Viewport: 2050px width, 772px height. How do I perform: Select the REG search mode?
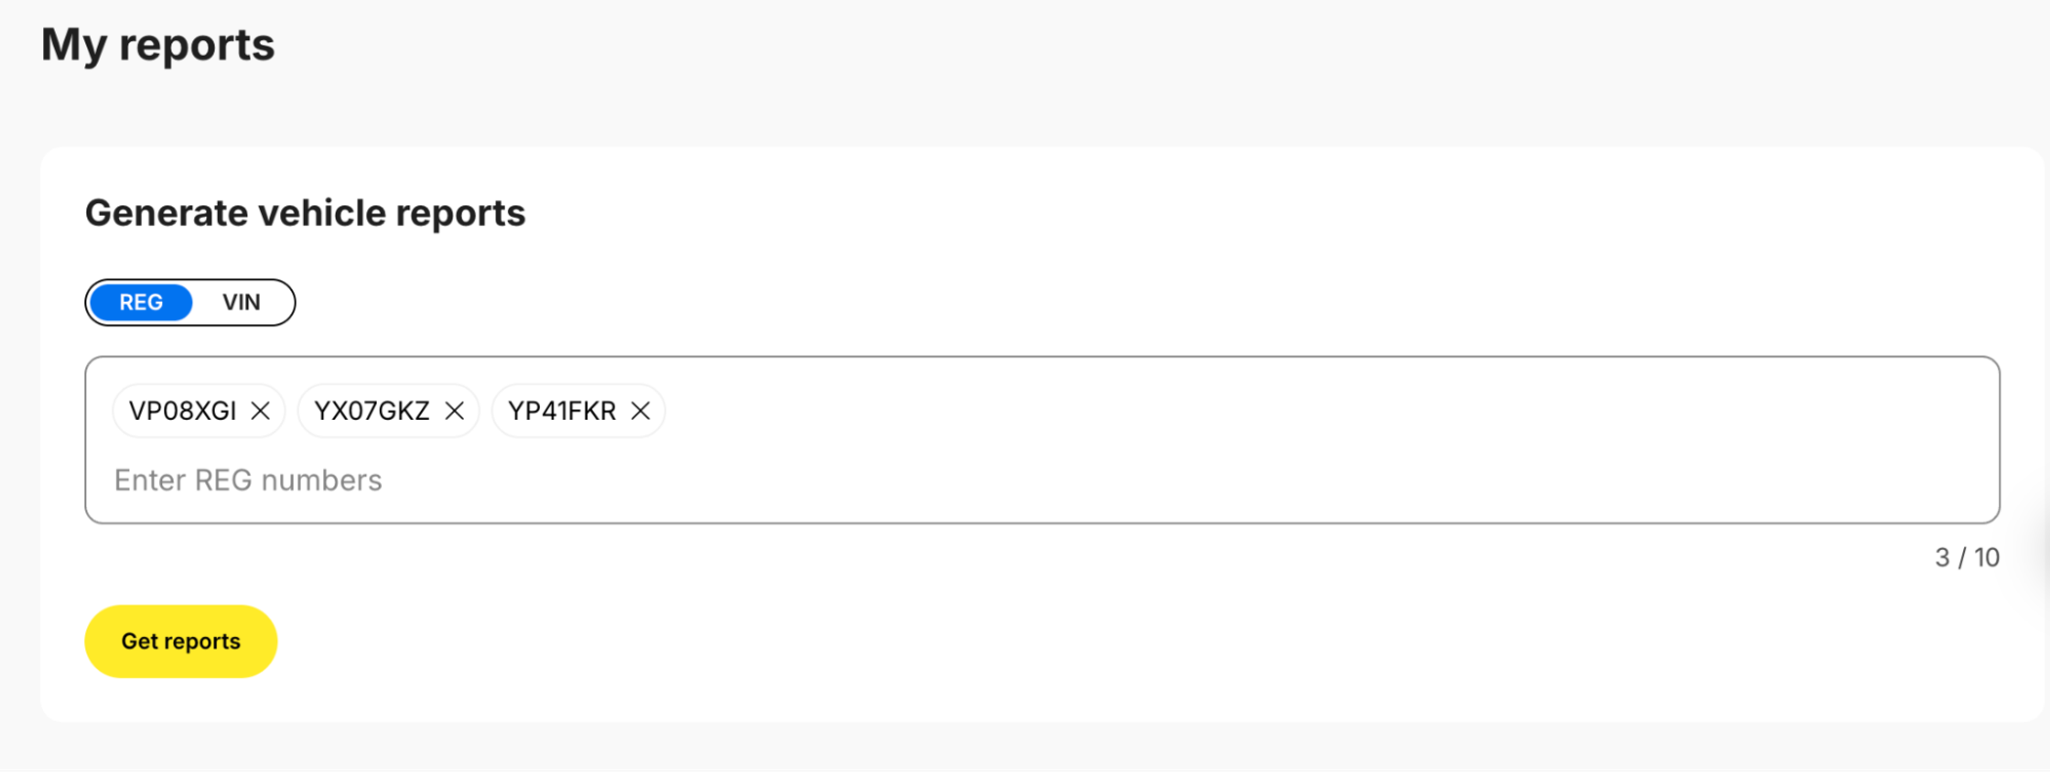click(141, 302)
